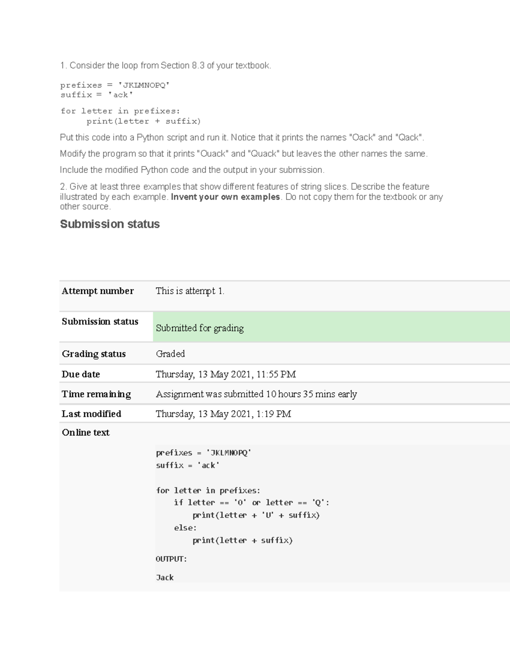Click the "Submission status" heading
The image size is (510, 660).
[110, 224]
